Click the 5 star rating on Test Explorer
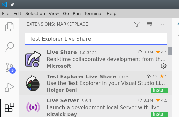Image resolution: width=179 pixels, height=117 pixels. tap(164, 76)
